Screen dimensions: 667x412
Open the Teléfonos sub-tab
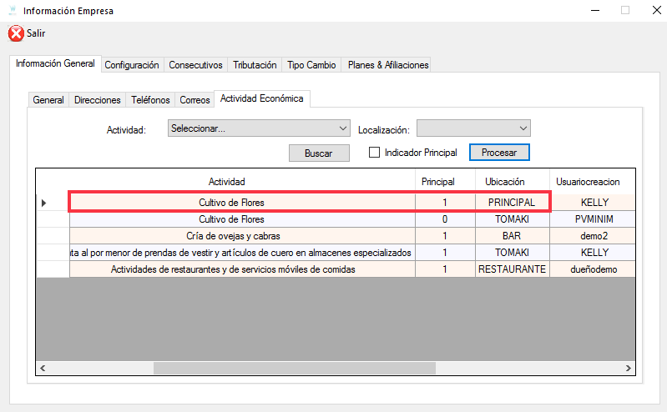click(150, 100)
